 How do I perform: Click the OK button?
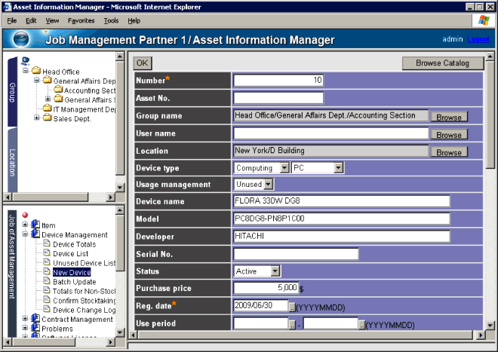coord(142,63)
